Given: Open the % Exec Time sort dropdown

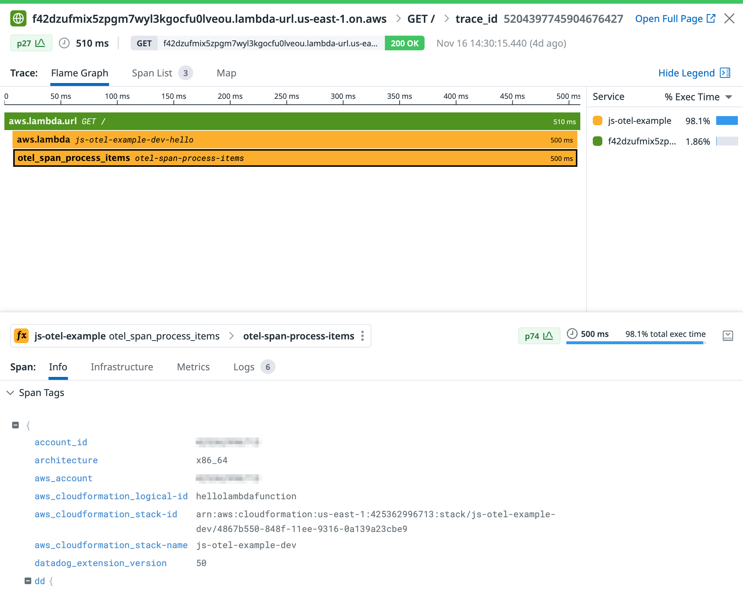Looking at the screenshot, I should pyautogui.click(x=729, y=97).
